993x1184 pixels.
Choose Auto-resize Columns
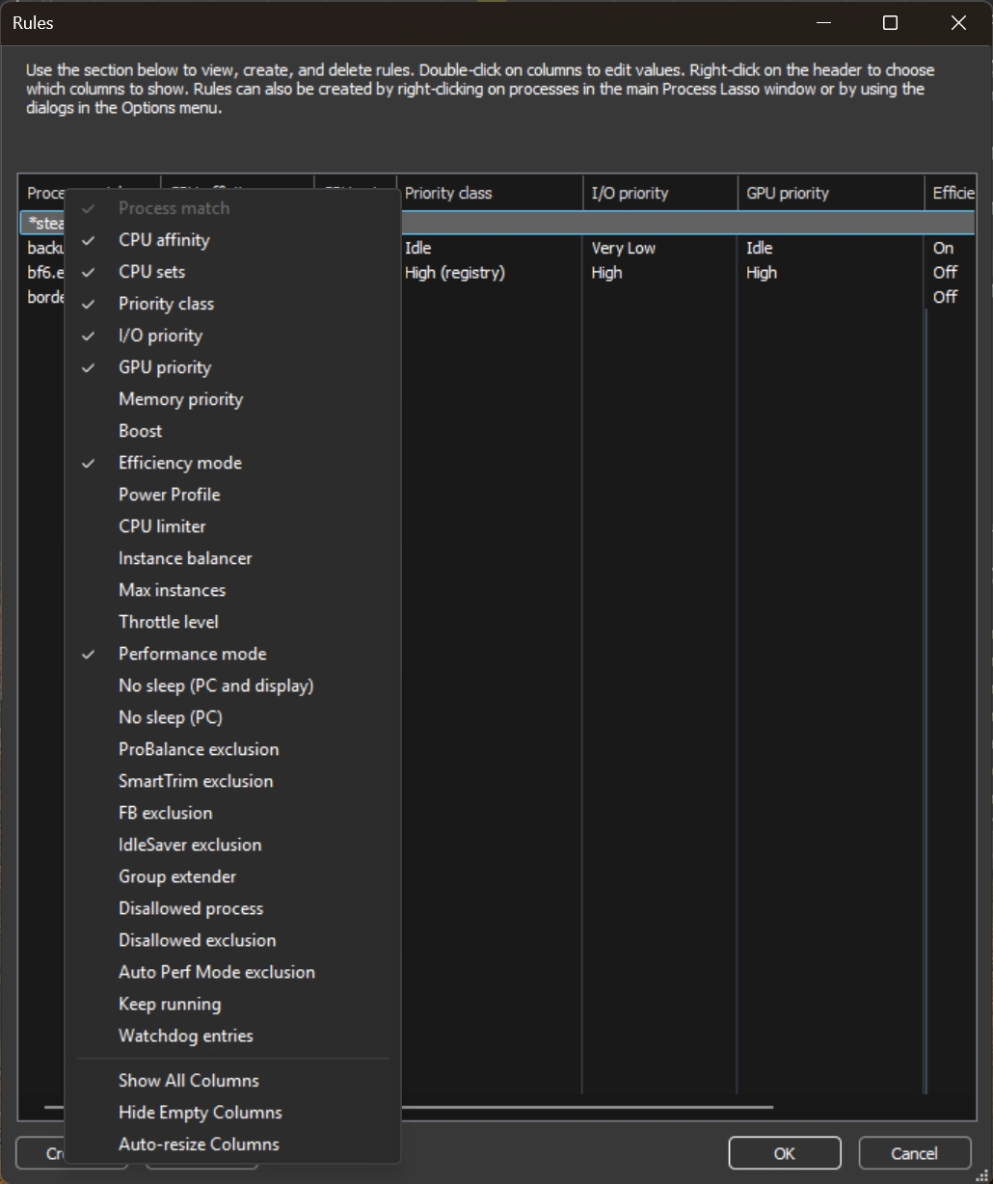(x=199, y=1144)
